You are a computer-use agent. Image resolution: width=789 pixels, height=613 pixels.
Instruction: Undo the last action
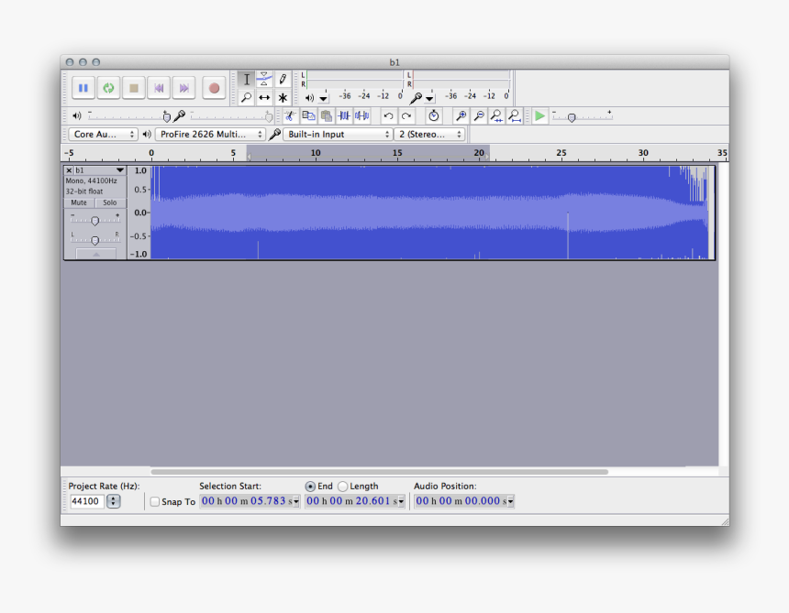click(388, 116)
